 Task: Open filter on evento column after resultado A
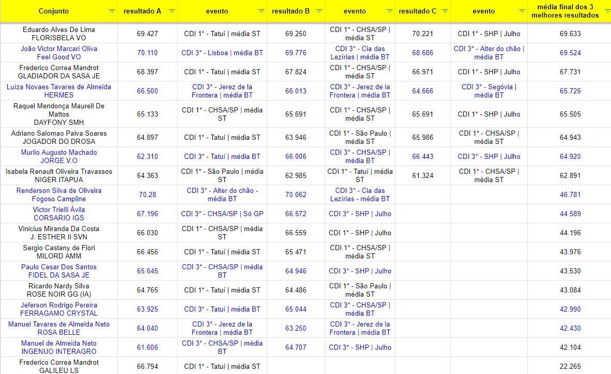coord(262,11)
